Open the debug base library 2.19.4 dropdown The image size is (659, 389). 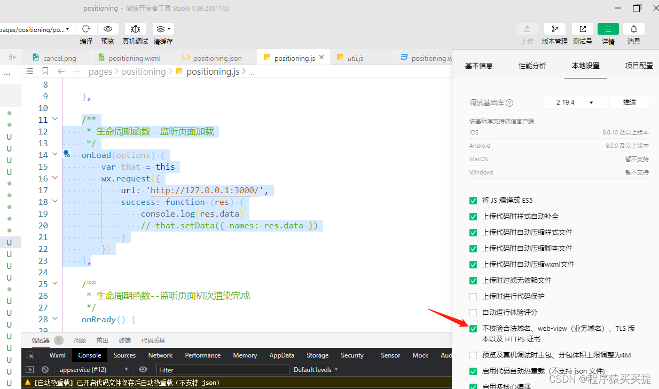(x=575, y=102)
